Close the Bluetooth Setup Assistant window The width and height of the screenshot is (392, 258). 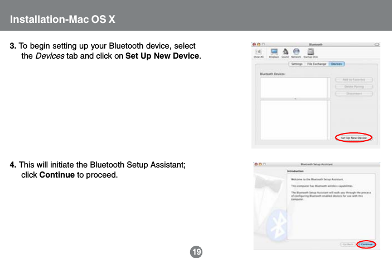(x=256, y=164)
